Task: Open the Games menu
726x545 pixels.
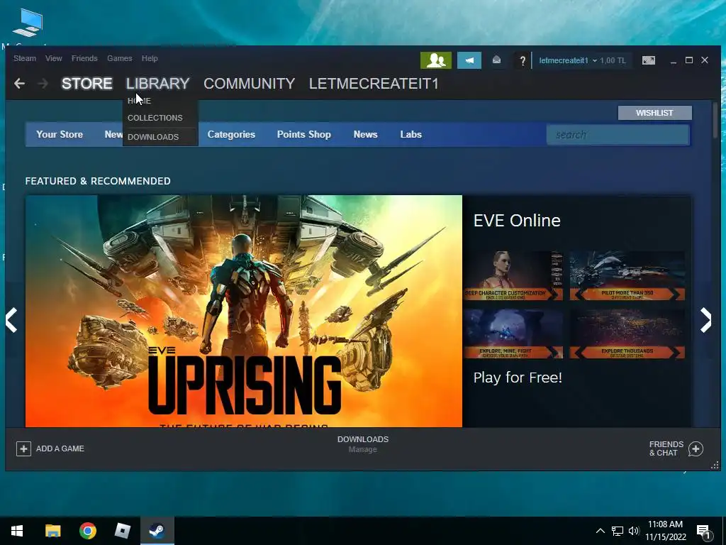Action: (x=119, y=58)
